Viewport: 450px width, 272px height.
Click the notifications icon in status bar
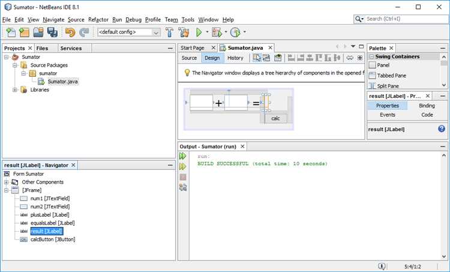382,266
